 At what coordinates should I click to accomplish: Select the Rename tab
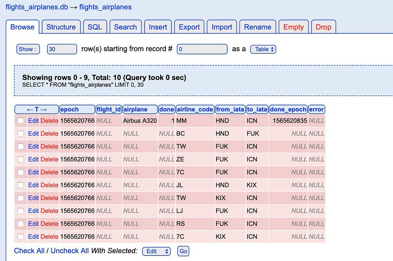click(258, 27)
